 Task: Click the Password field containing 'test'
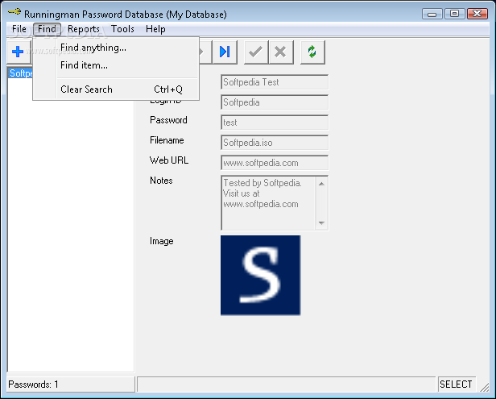275,123
